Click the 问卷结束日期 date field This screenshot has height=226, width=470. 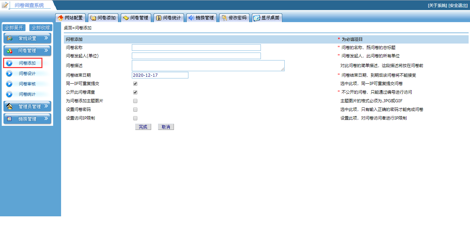pyautogui.click(x=160, y=75)
